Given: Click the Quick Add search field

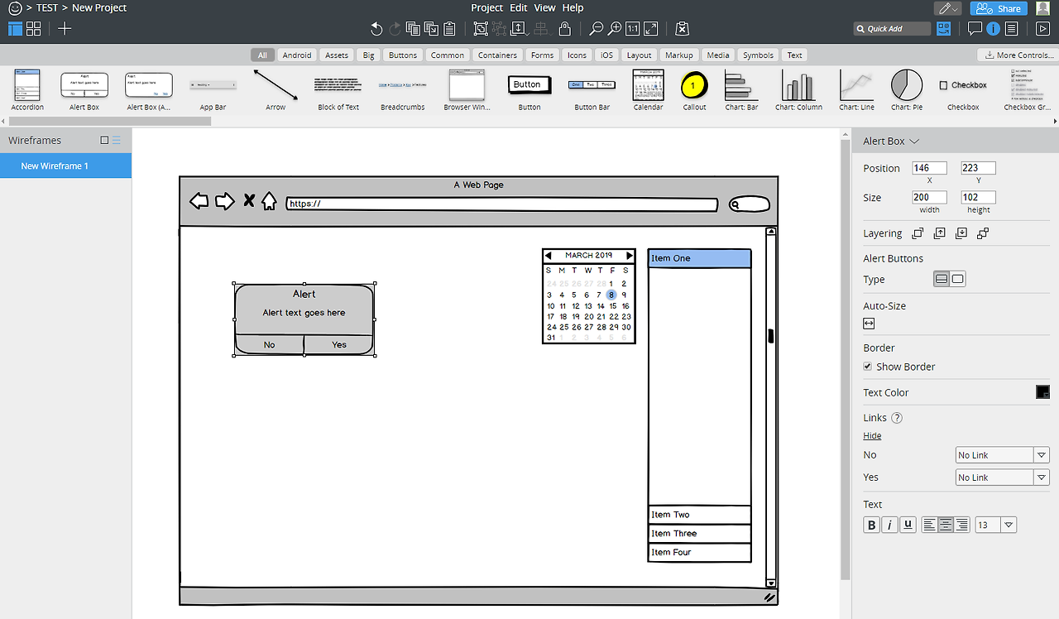Looking at the screenshot, I should (x=893, y=29).
